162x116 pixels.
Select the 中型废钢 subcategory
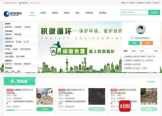(x=18, y=27)
